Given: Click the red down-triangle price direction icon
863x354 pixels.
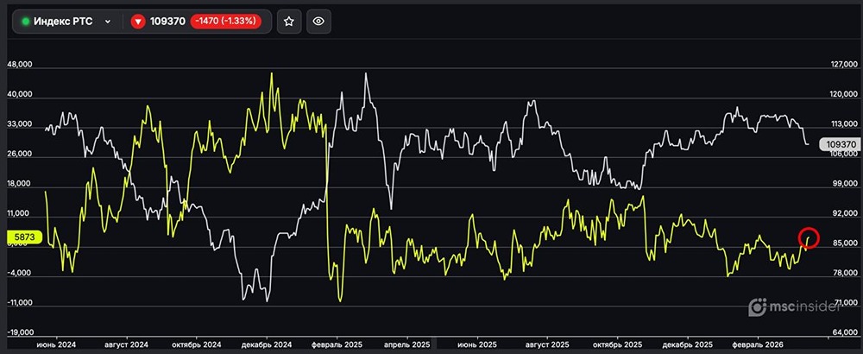Looking at the screenshot, I should pyautogui.click(x=138, y=22).
